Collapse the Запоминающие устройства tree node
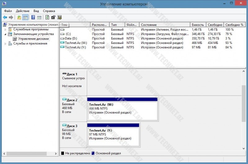The image size is (248, 164). [x=5, y=34]
